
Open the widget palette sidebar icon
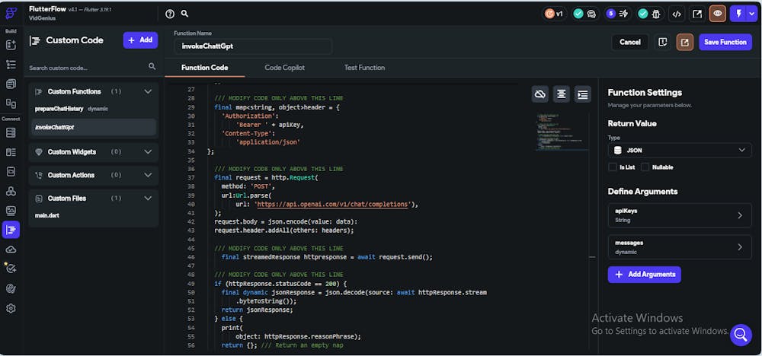coord(11,45)
